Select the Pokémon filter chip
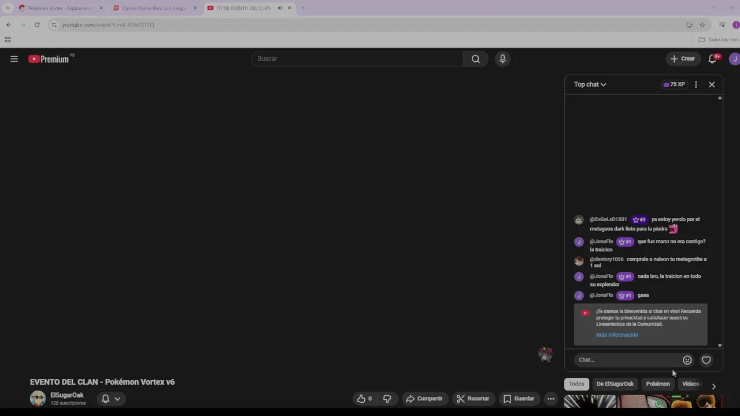This screenshot has height=416, width=740. point(658,384)
